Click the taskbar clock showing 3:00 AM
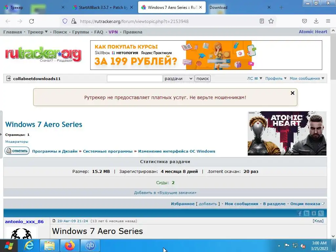The width and height of the screenshot is (336, 252). (x=319, y=246)
